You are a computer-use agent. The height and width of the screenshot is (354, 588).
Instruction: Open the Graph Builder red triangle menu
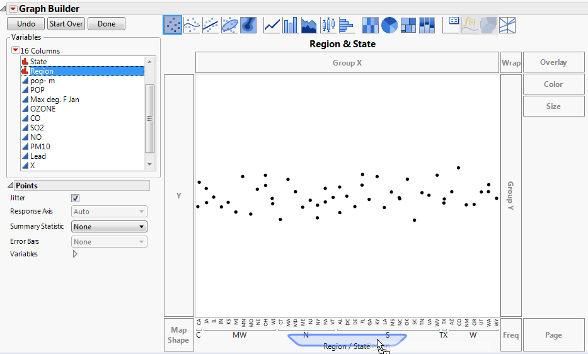click(x=13, y=9)
